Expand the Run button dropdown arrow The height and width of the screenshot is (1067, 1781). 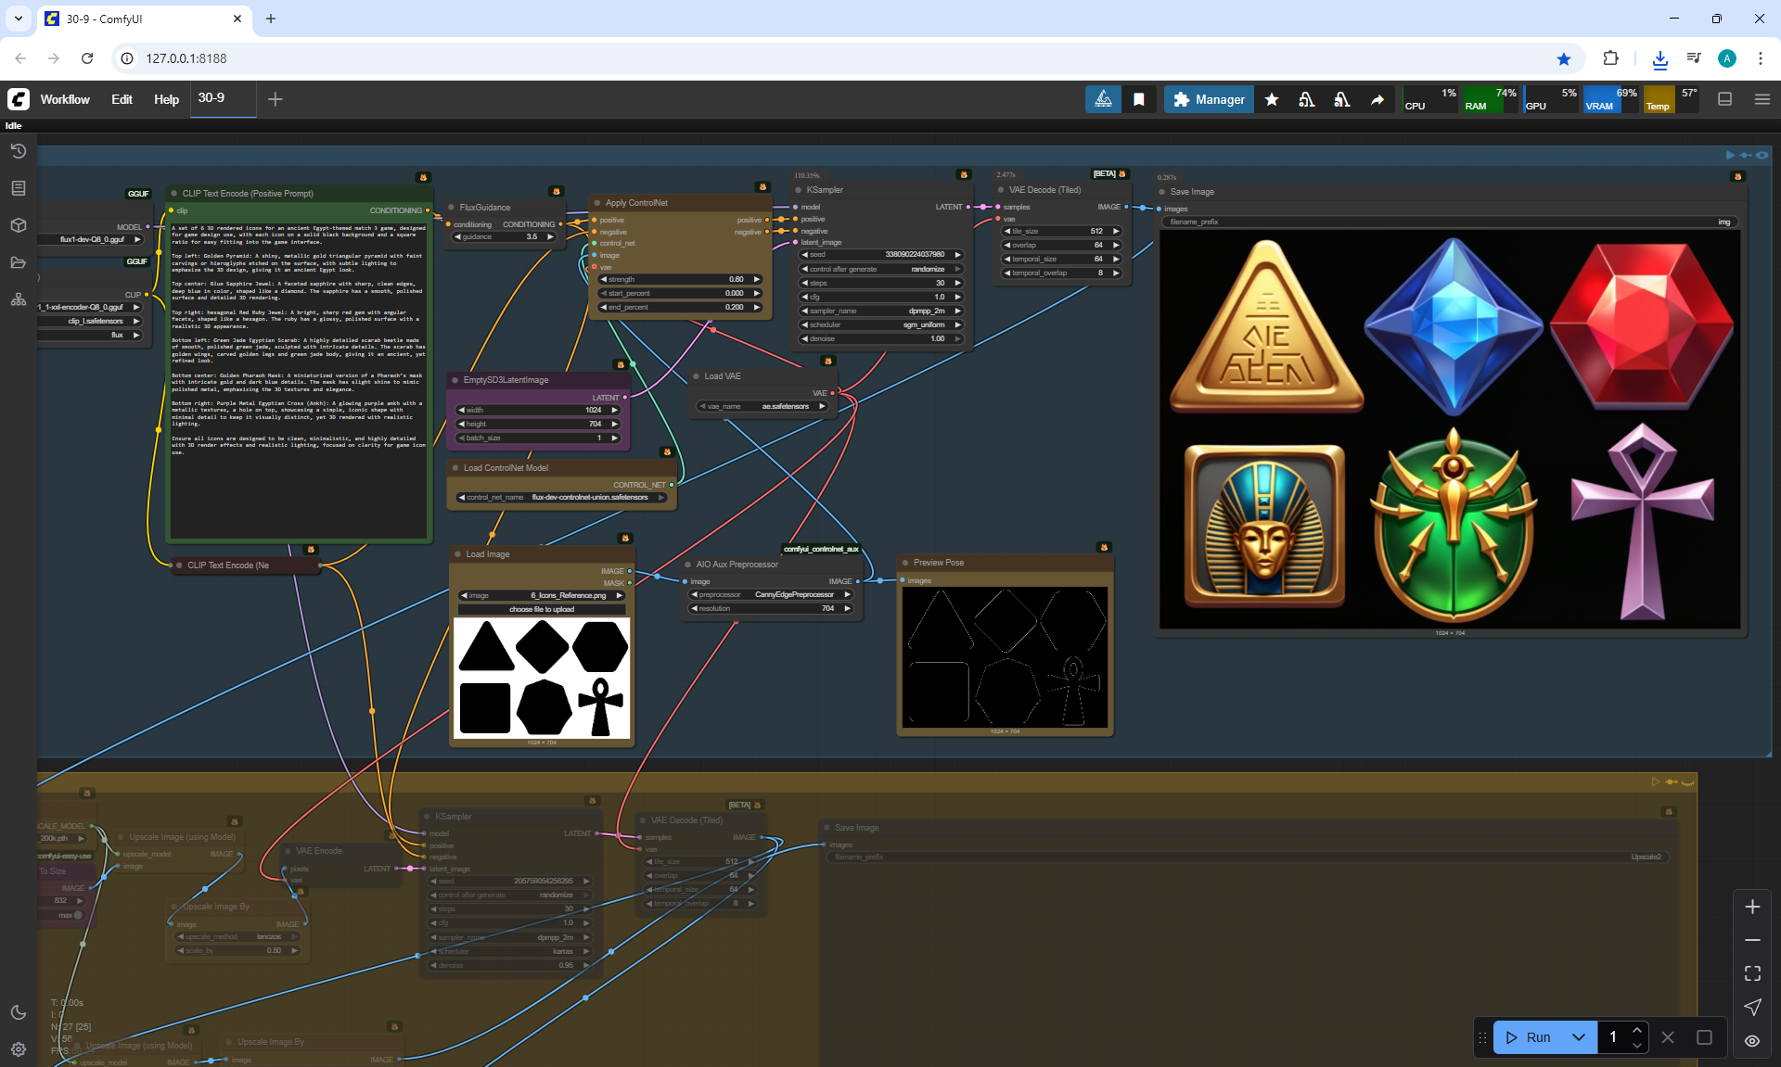click(1578, 1037)
